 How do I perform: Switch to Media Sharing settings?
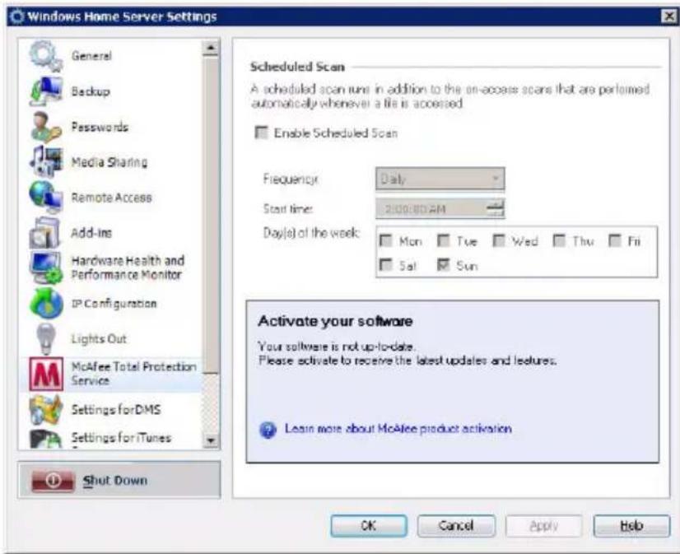(x=109, y=162)
